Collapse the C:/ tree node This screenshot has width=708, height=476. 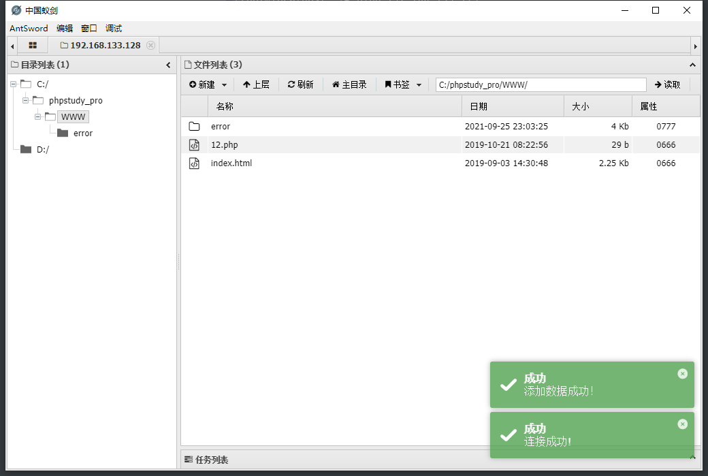coord(14,84)
